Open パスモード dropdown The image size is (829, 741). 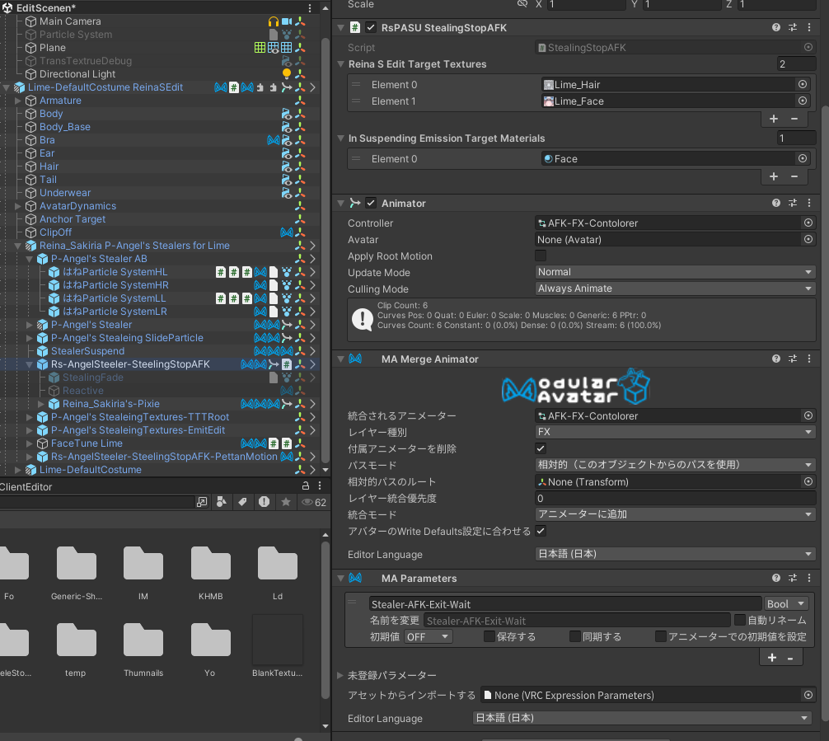tap(676, 465)
